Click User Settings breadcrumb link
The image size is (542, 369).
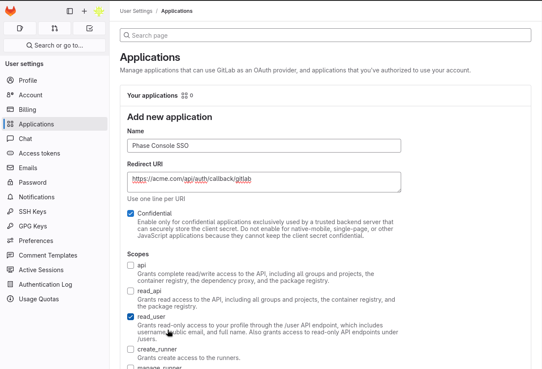136,11
